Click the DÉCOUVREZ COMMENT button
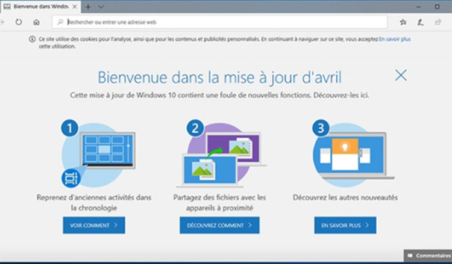This screenshot has height=264, width=452. click(219, 225)
